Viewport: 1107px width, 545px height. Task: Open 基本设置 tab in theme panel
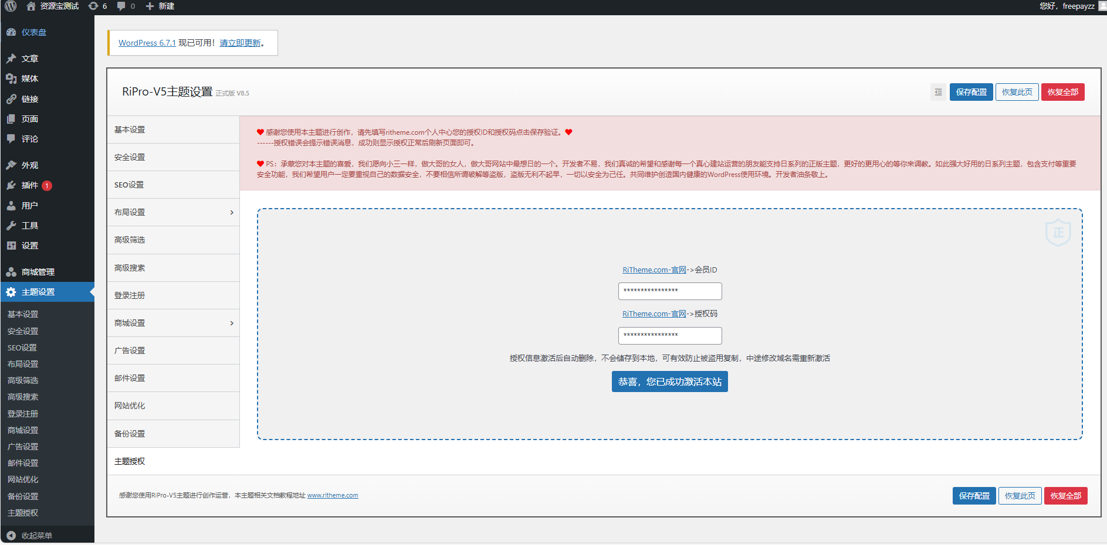[173, 130]
